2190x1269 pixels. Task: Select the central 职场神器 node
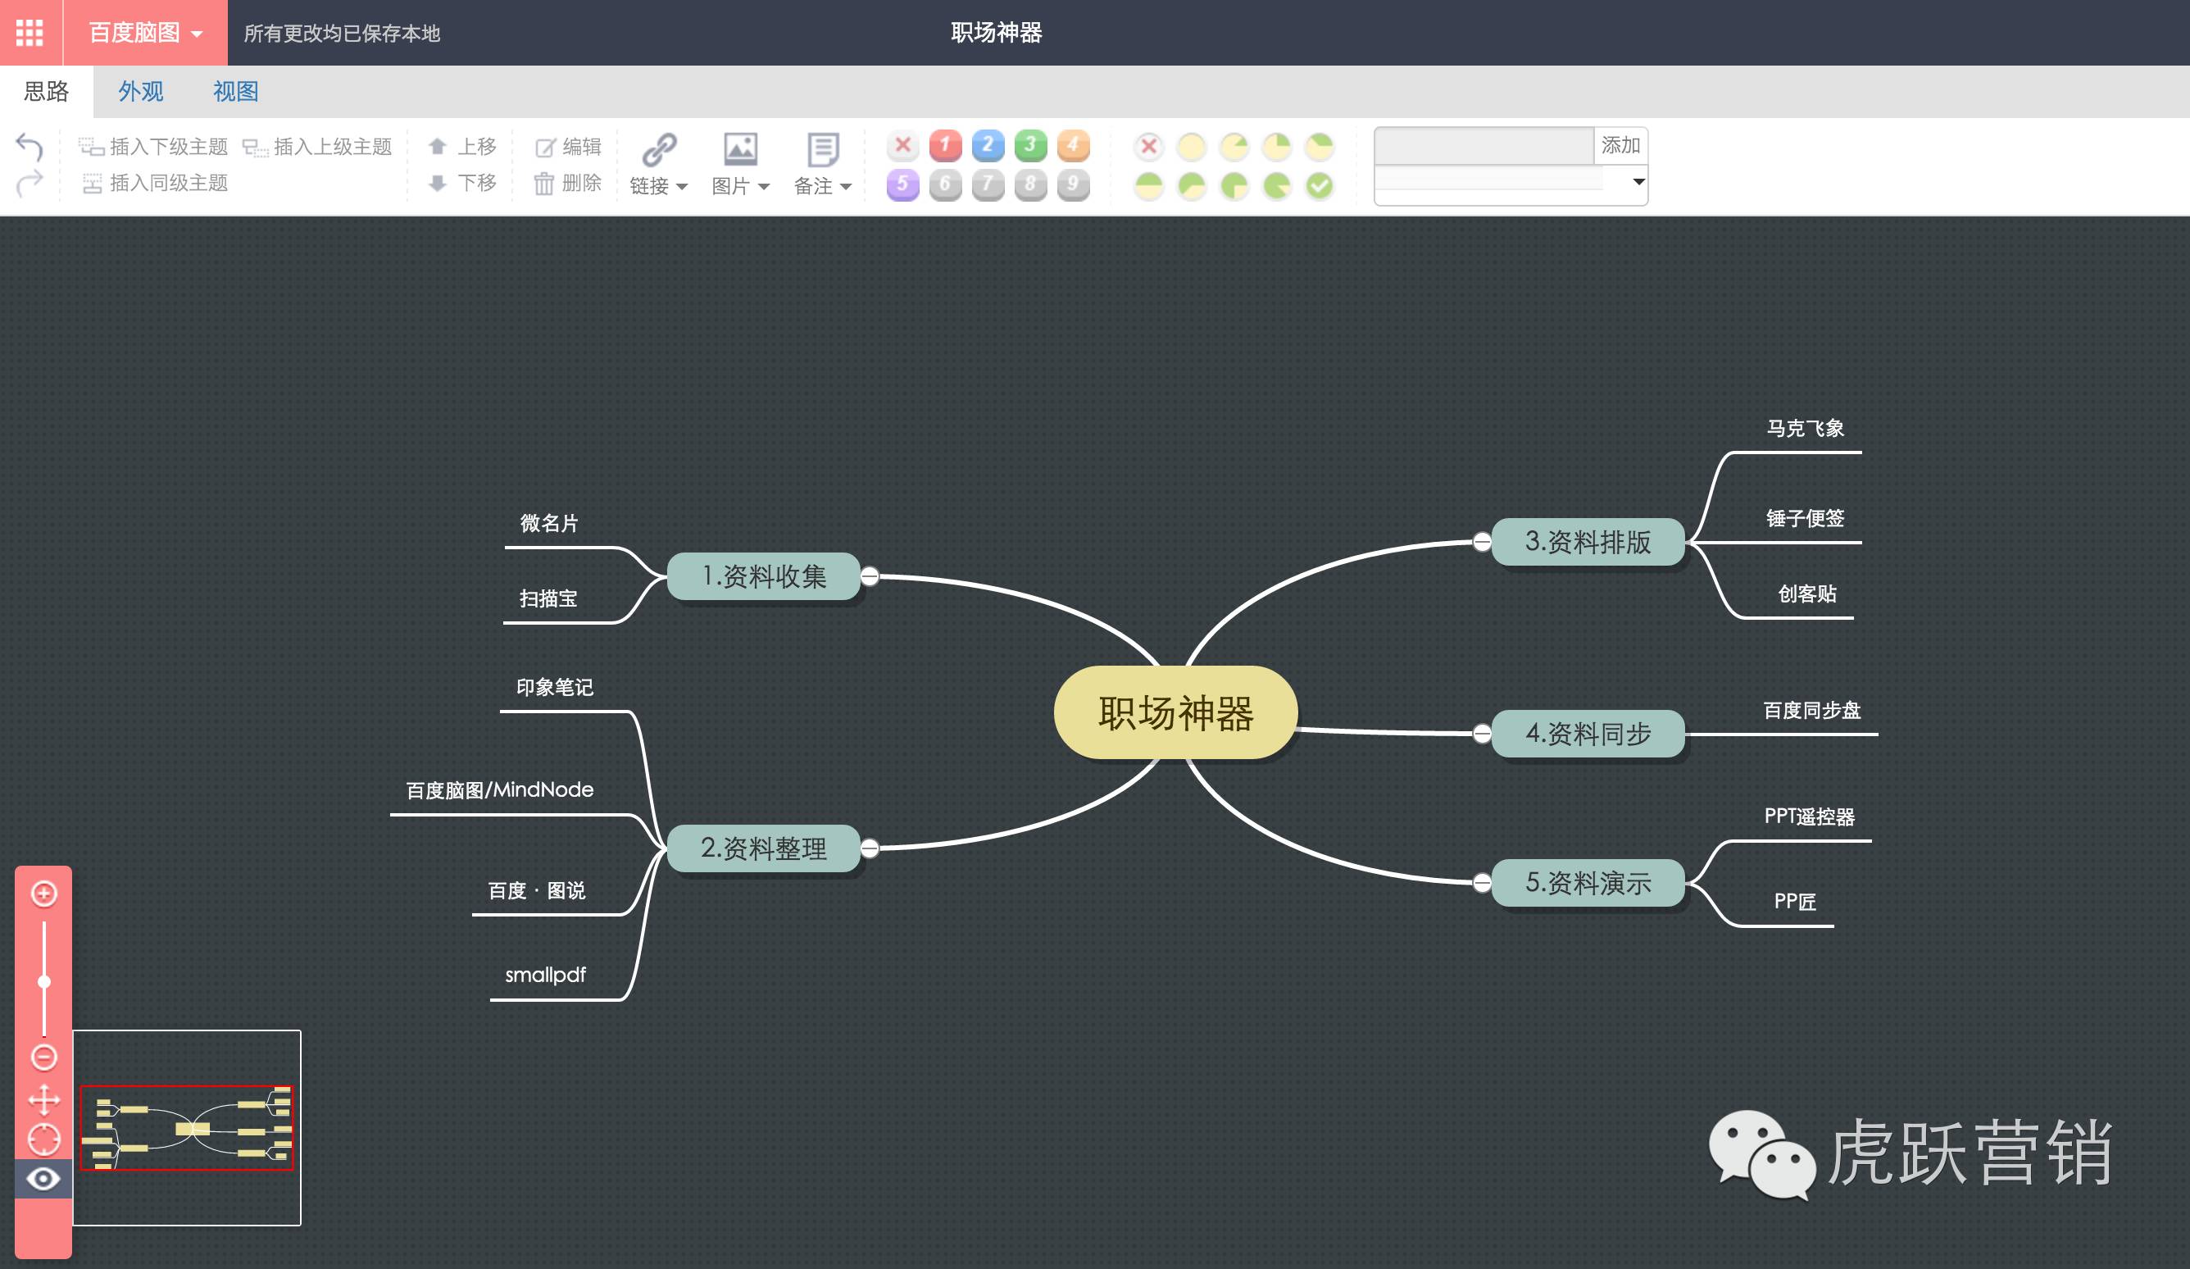(x=1176, y=712)
